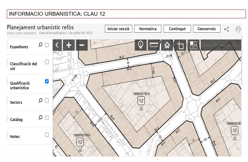Open the Geoserveis menu
This screenshot has width=248, height=162.
[x=207, y=29]
